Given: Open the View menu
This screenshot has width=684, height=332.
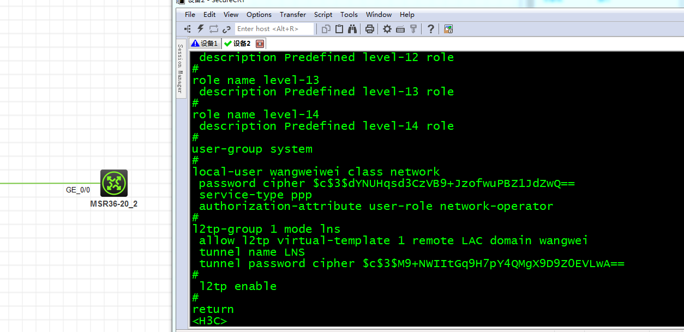Looking at the screenshot, I should coord(231,15).
